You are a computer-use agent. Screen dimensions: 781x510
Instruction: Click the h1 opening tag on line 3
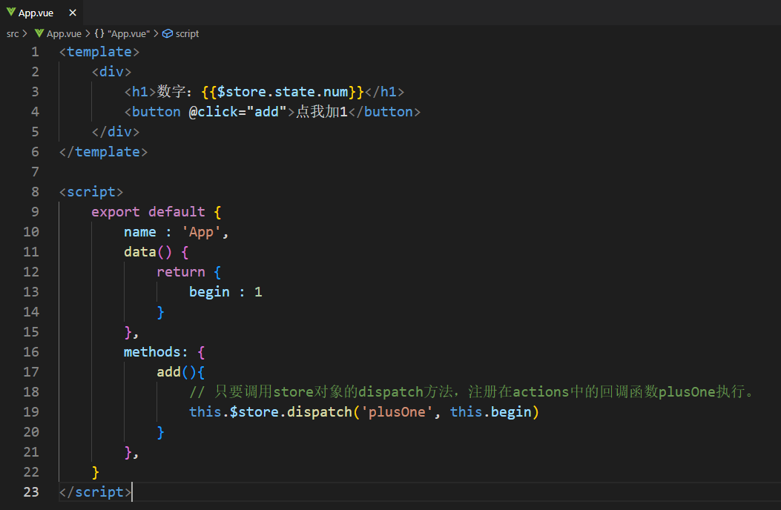[140, 92]
